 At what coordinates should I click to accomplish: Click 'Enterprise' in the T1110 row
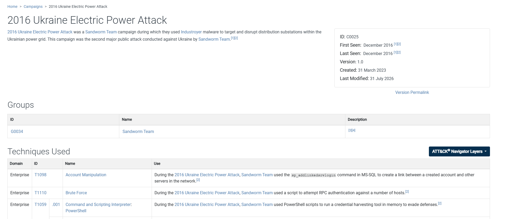coord(20,193)
